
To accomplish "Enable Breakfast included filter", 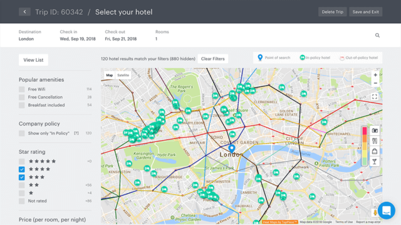I will click(22, 105).
